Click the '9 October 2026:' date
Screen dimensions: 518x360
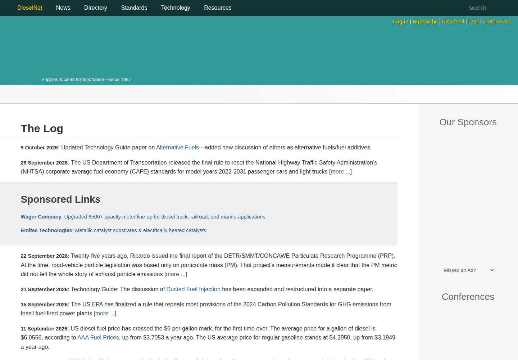point(40,148)
